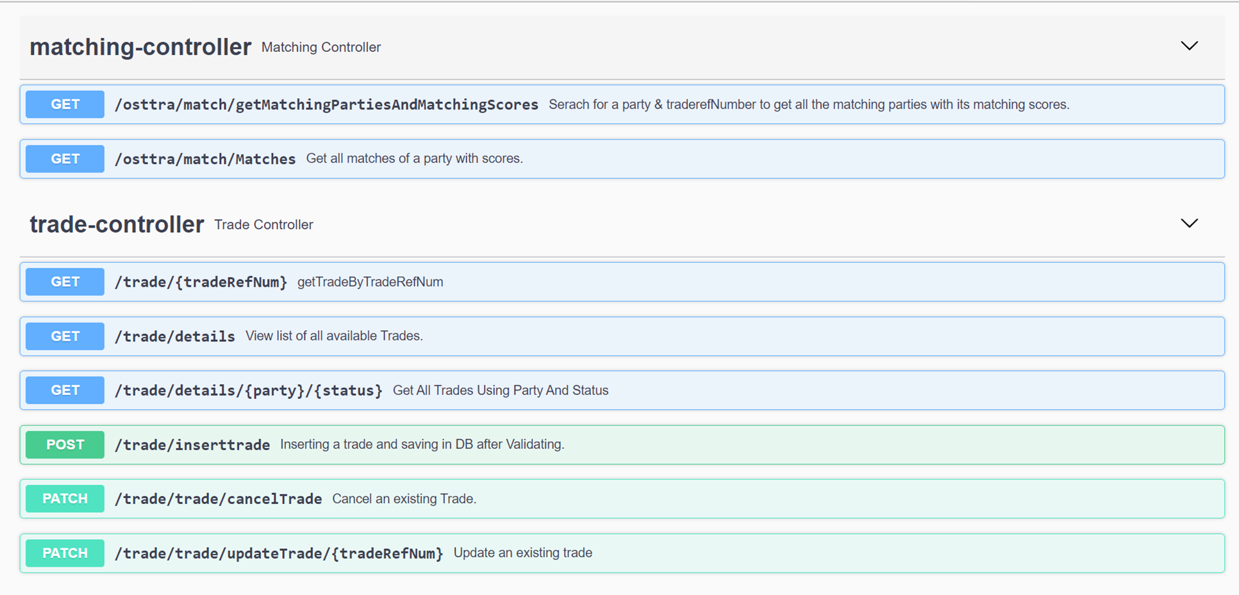Expand the /osttra/match/Matches path
The image size is (1239, 595).
205,159
